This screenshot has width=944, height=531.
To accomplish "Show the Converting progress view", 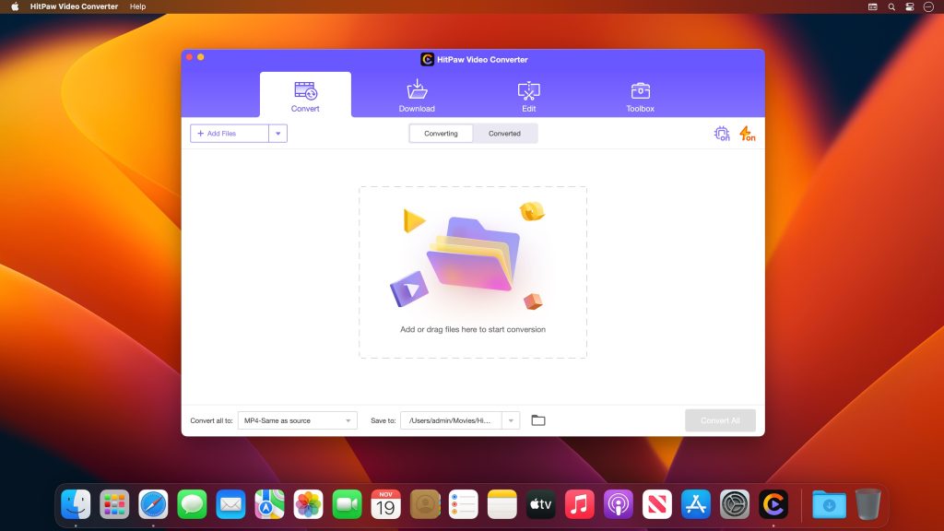I will [441, 133].
